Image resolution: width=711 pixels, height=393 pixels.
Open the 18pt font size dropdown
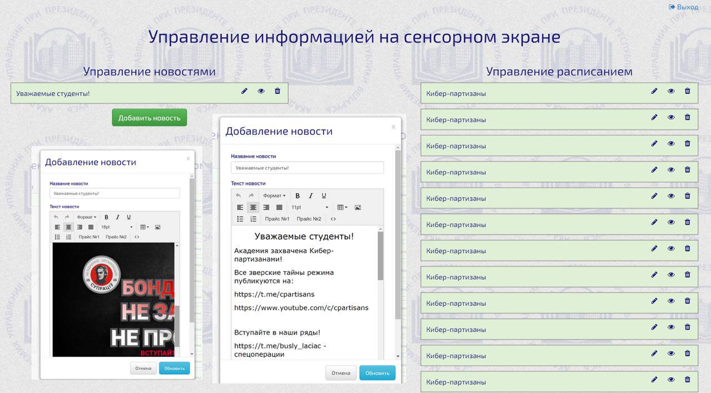tap(117, 227)
